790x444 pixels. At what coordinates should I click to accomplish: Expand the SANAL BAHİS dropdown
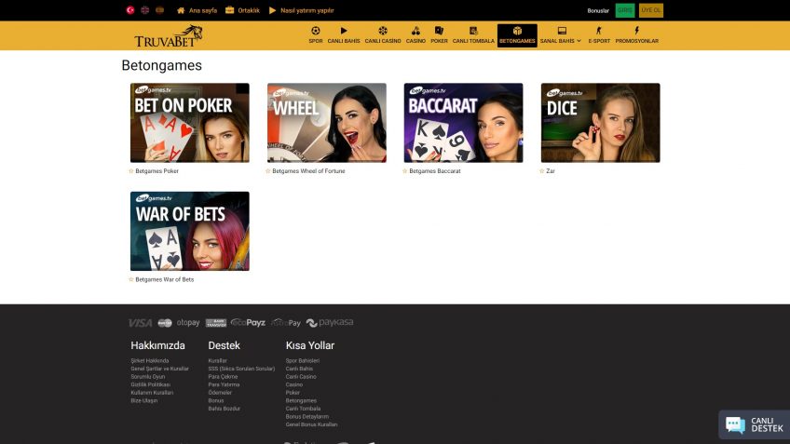(x=560, y=35)
